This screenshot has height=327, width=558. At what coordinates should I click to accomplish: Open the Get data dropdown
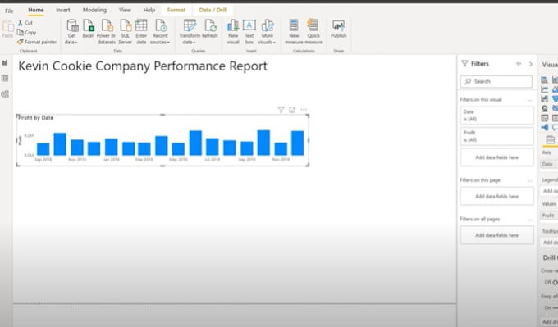[71, 32]
